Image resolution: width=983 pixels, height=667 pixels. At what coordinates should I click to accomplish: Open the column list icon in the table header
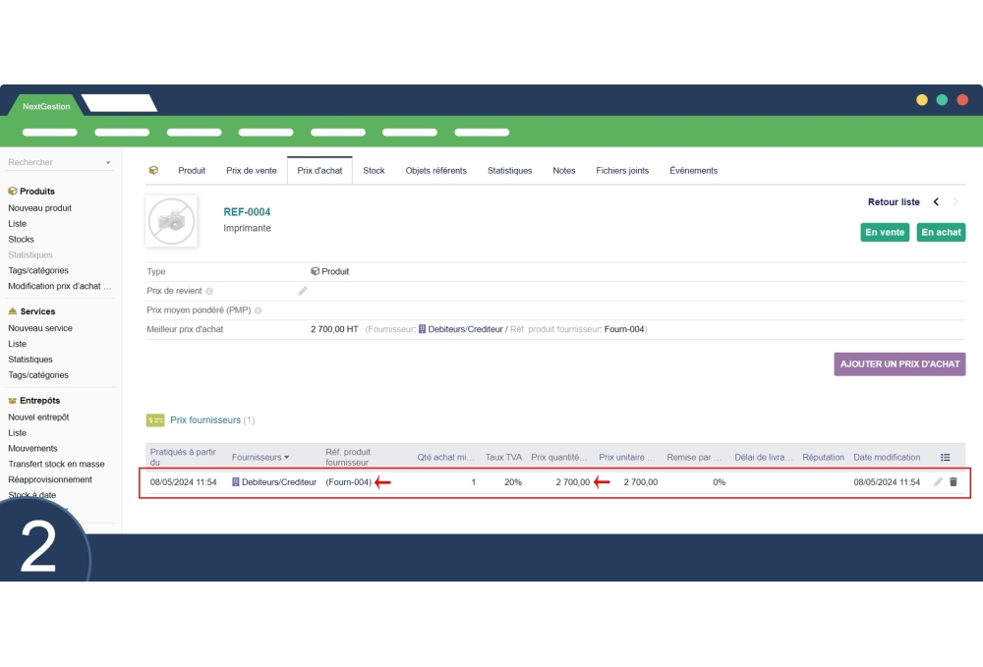pyautogui.click(x=946, y=456)
